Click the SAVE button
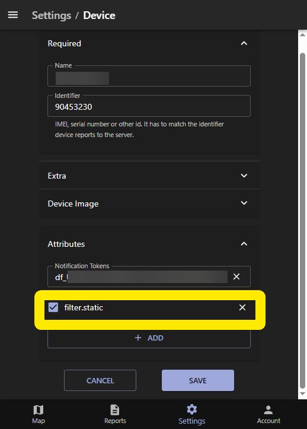The image size is (307, 429). click(x=197, y=380)
